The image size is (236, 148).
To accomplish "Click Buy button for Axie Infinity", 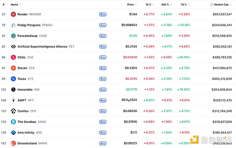I will click(103, 133).
